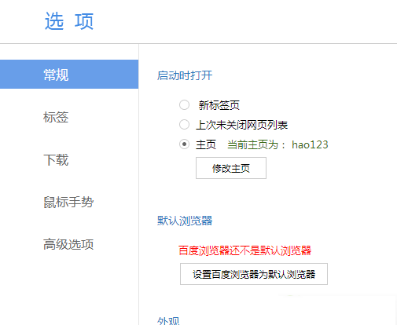
Task: Click the hao123 homepage text
Action: pyautogui.click(x=310, y=144)
